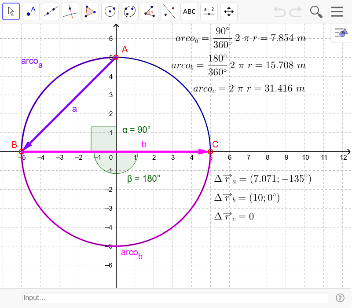Viewport: 352px width, 308px height.
Task: Click the Undo arrow
Action: coord(279,12)
